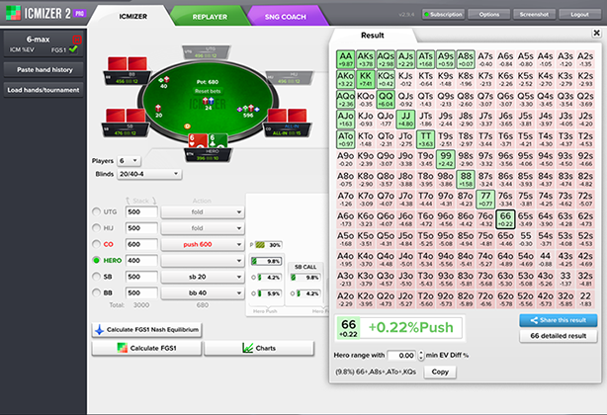Open the UTG action dropdown showing fold

click(203, 212)
